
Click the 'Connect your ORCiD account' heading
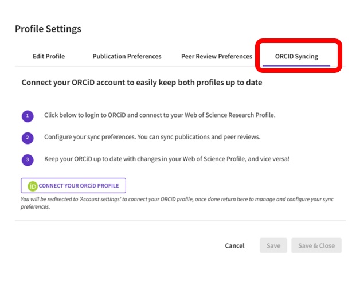point(142,83)
